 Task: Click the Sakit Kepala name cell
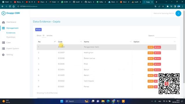point(89,81)
